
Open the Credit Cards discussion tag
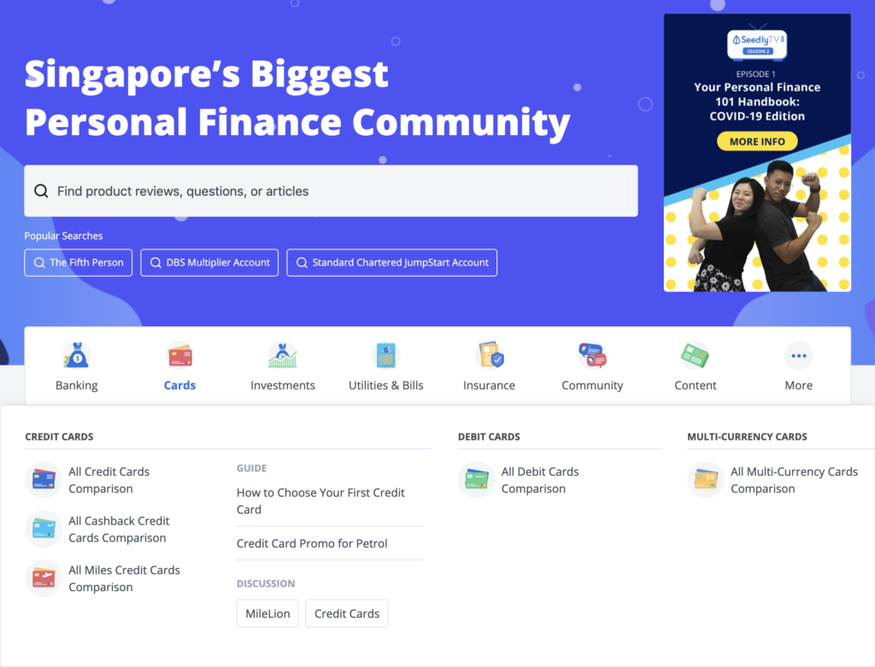click(x=347, y=613)
